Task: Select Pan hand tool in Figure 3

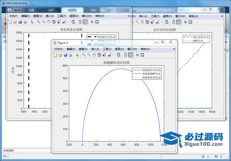Action: pos(94,55)
